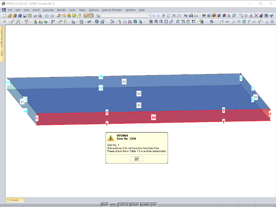This screenshot has height=207, width=276.
Task: Toggle DXF in the status bar
Action: click(x=154, y=204)
